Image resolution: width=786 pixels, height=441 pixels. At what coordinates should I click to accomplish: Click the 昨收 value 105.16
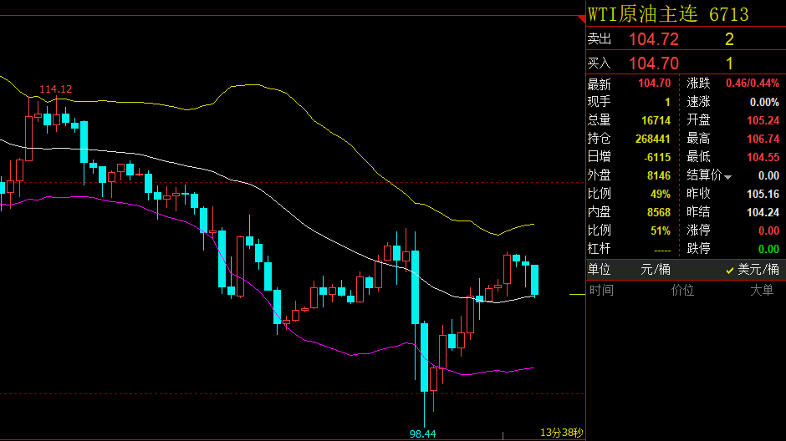click(x=763, y=194)
